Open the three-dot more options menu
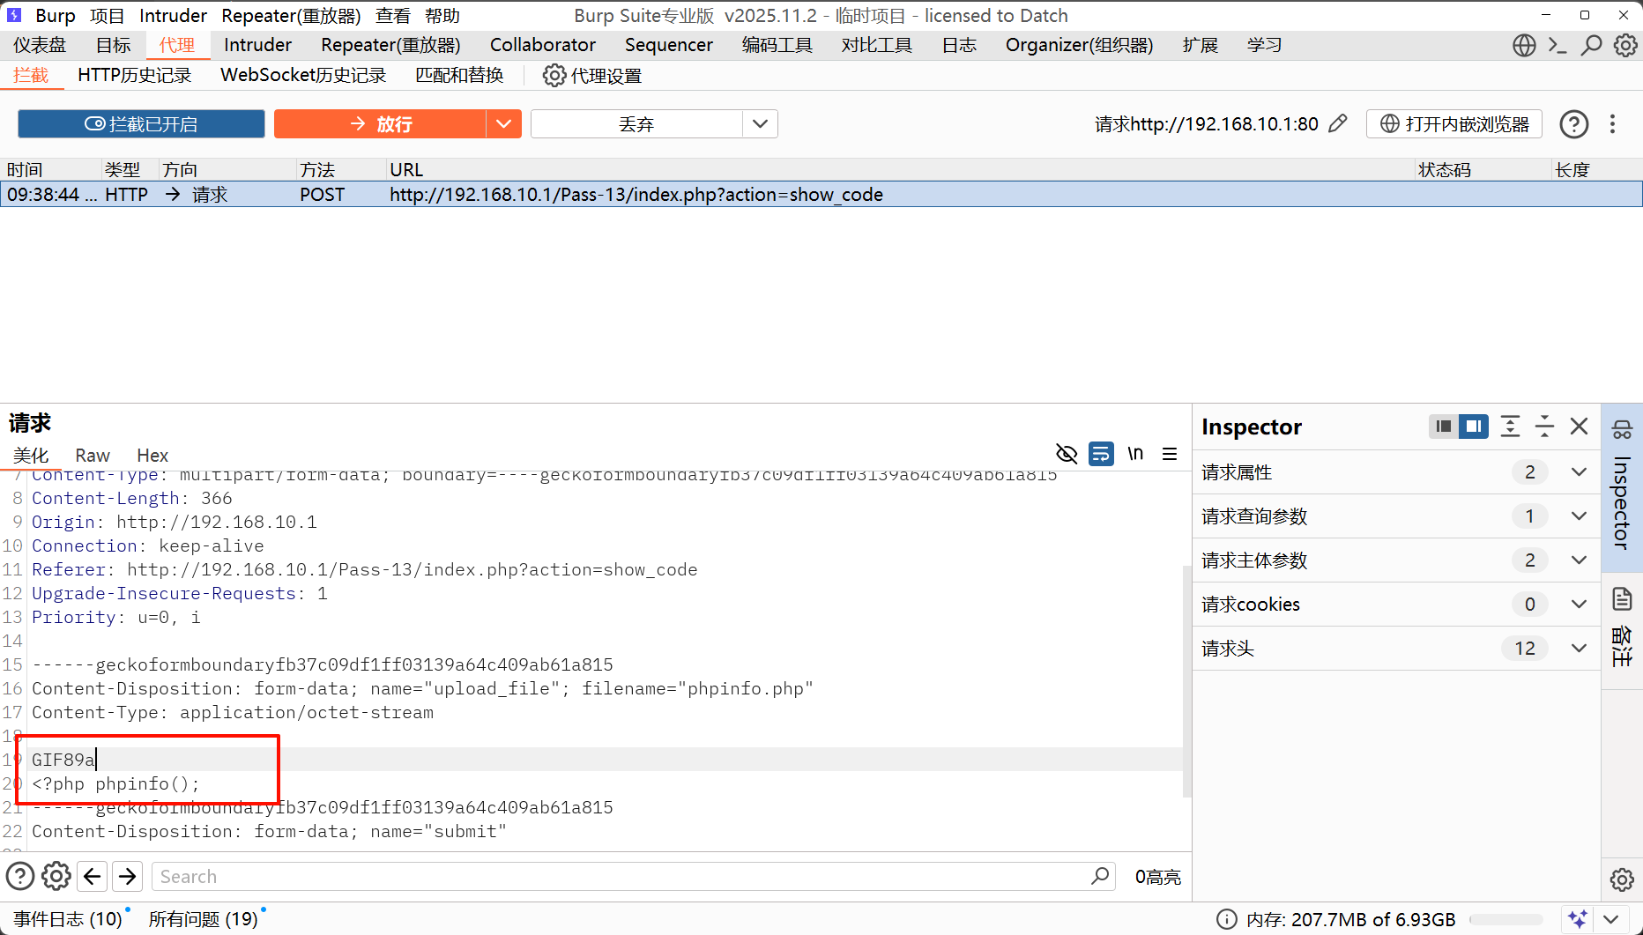Image resolution: width=1643 pixels, height=935 pixels. [x=1613, y=124]
